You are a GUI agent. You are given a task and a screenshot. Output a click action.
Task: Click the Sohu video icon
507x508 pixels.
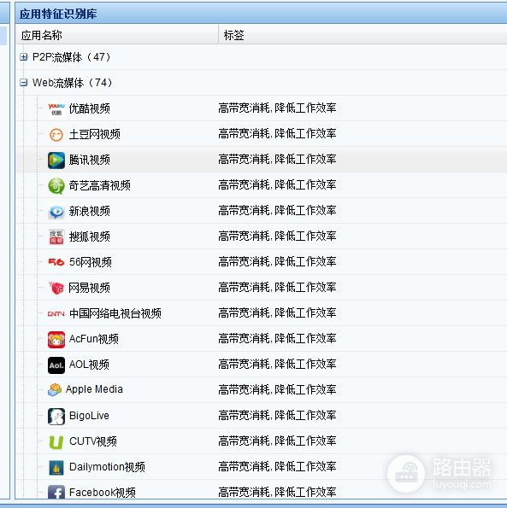(x=56, y=236)
